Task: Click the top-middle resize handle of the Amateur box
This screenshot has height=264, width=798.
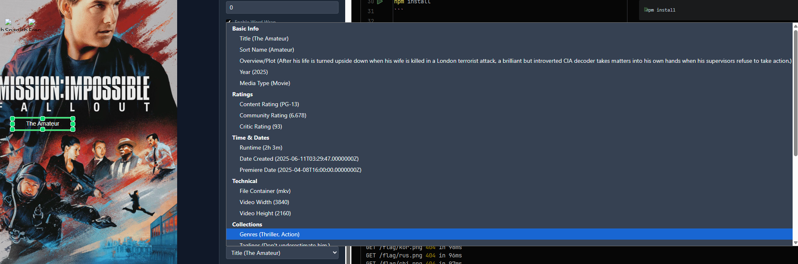Action: click(x=43, y=119)
